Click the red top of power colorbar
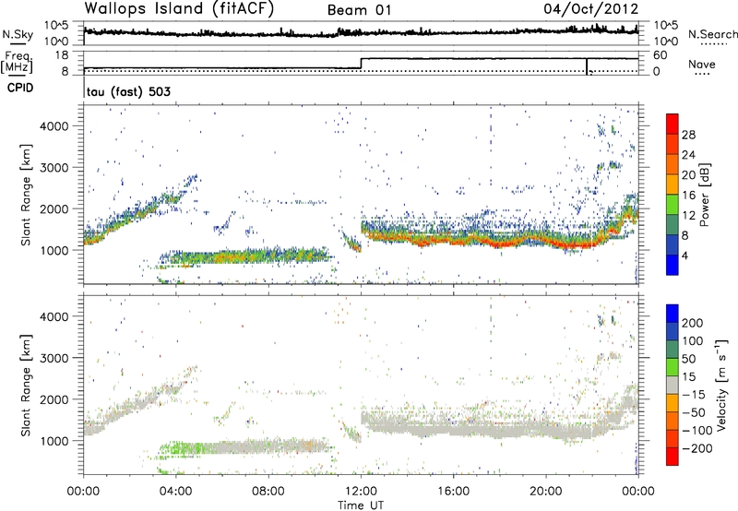Image resolution: width=738 pixels, height=511 pixels. click(673, 124)
